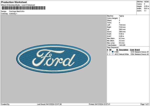This screenshot has height=106, width=150.
Task: Click the Width value '5.81 in'
Action: click(x=146, y=8)
